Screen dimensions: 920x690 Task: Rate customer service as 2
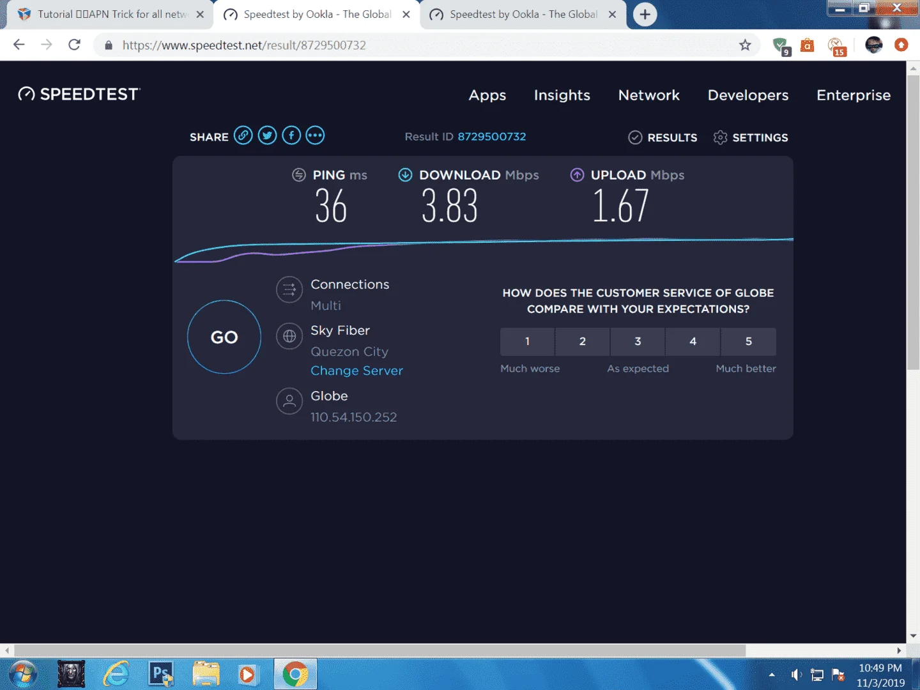[x=583, y=342]
